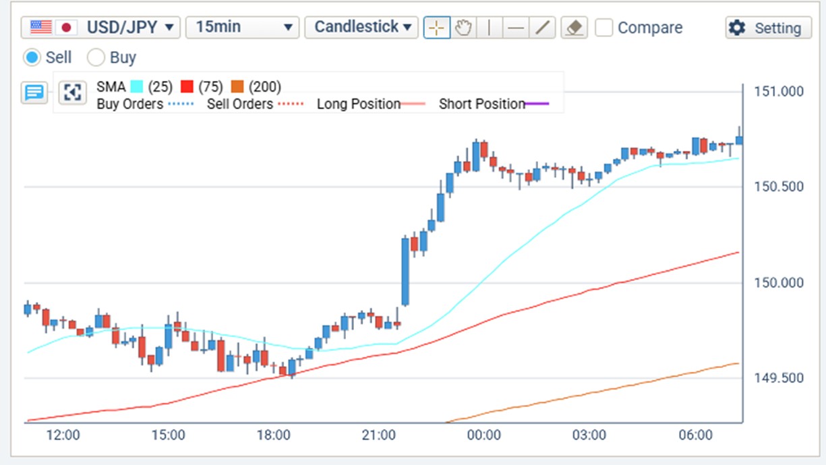Image resolution: width=826 pixels, height=465 pixels.
Task: Click the 149.500 price axis label
Action: coord(779,378)
